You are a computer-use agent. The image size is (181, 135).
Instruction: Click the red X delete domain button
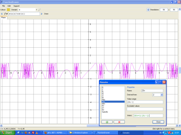pos(119,122)
